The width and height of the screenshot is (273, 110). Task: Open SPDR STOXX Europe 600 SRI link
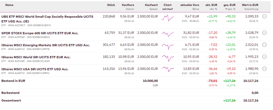tap(40, 33)
